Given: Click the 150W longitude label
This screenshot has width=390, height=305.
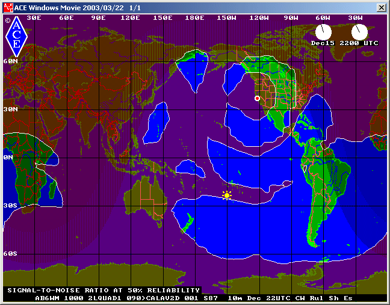Looking at the screenshot, I should [x=226, y=18].
